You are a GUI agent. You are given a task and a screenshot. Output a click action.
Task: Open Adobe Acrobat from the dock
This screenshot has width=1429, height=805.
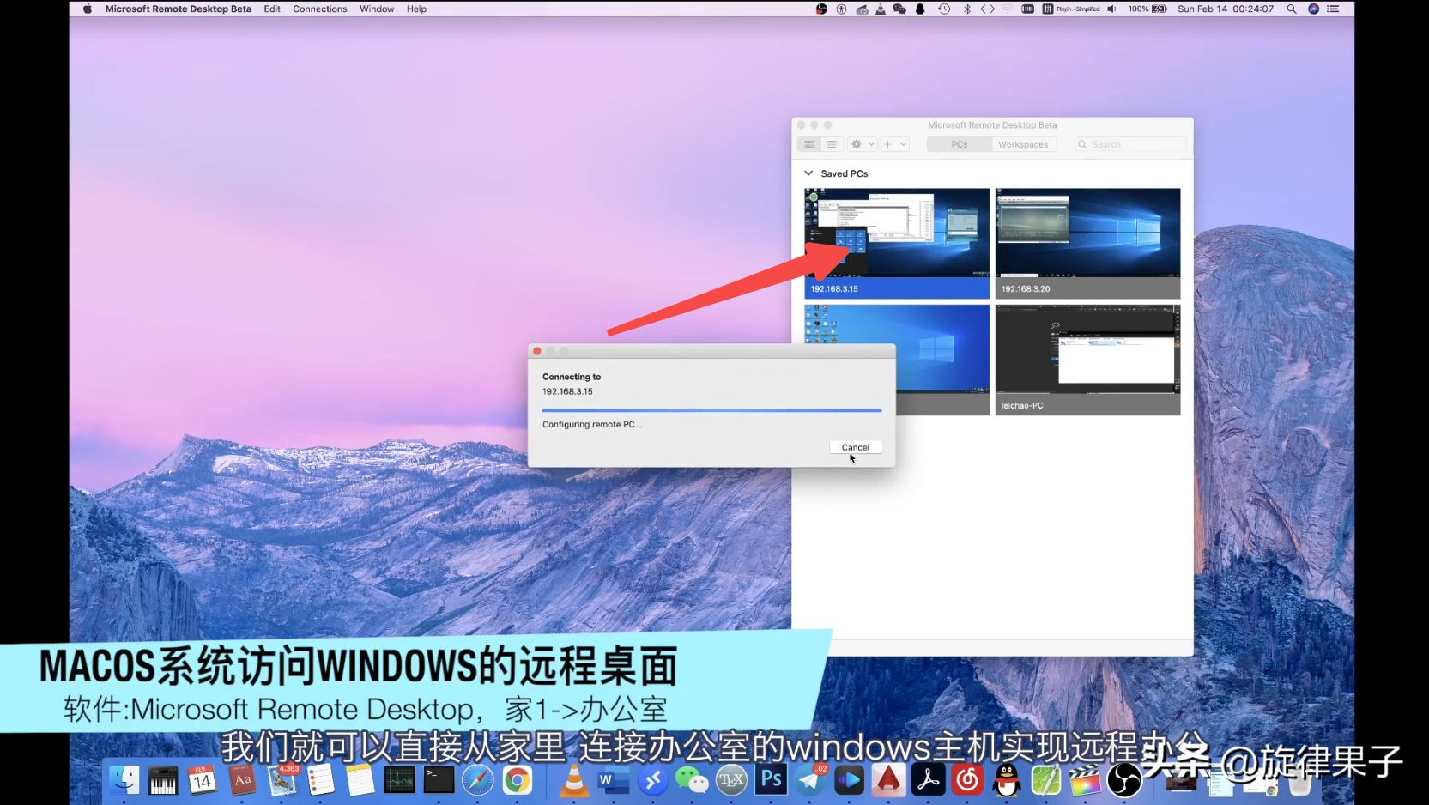tap(928, 779)
